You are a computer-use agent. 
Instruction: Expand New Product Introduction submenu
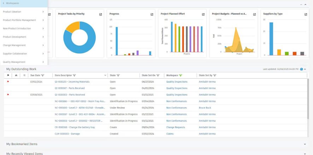(43, 29)
